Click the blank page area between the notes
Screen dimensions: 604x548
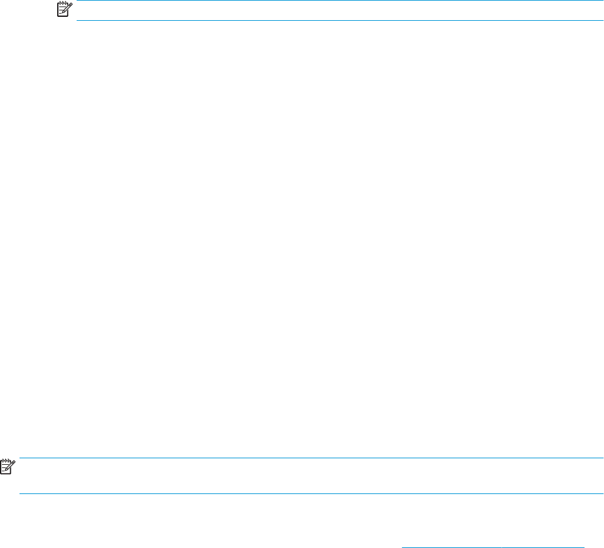(x=302, y=239)
